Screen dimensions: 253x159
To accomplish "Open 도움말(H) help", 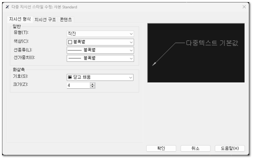I will [x=230, y=148].
